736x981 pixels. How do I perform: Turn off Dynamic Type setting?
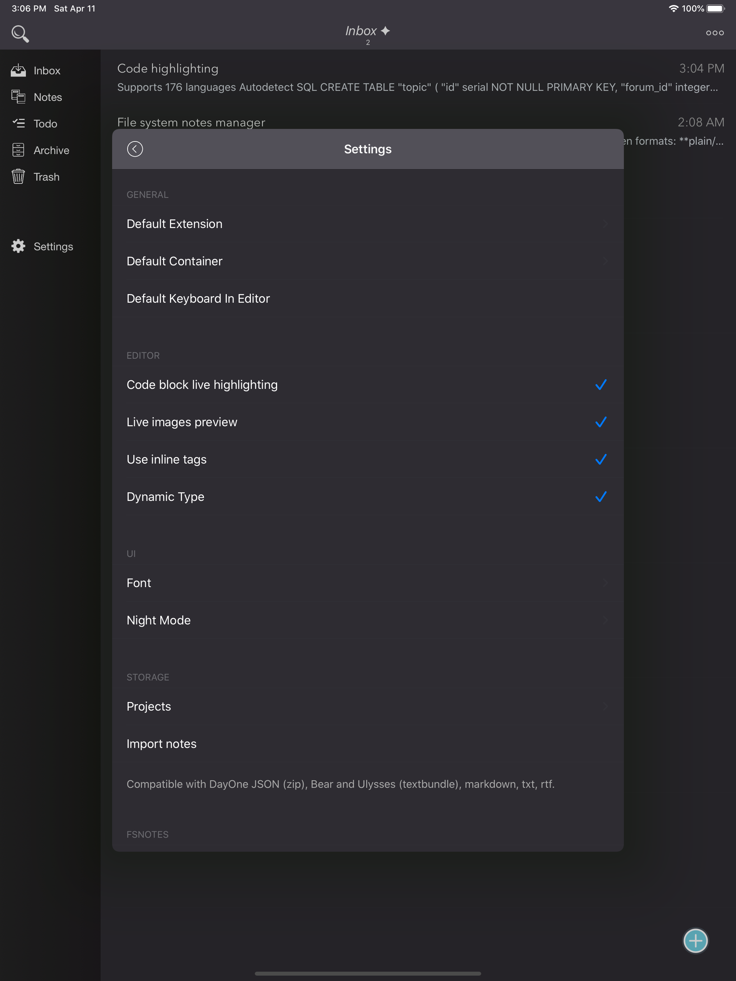601,497
